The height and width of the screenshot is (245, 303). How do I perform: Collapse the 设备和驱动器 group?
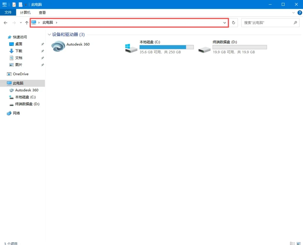pyautogui.click(x=49, y=35)
